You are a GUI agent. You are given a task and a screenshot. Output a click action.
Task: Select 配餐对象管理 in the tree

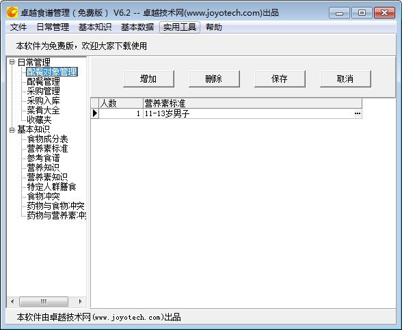point(52,72)
